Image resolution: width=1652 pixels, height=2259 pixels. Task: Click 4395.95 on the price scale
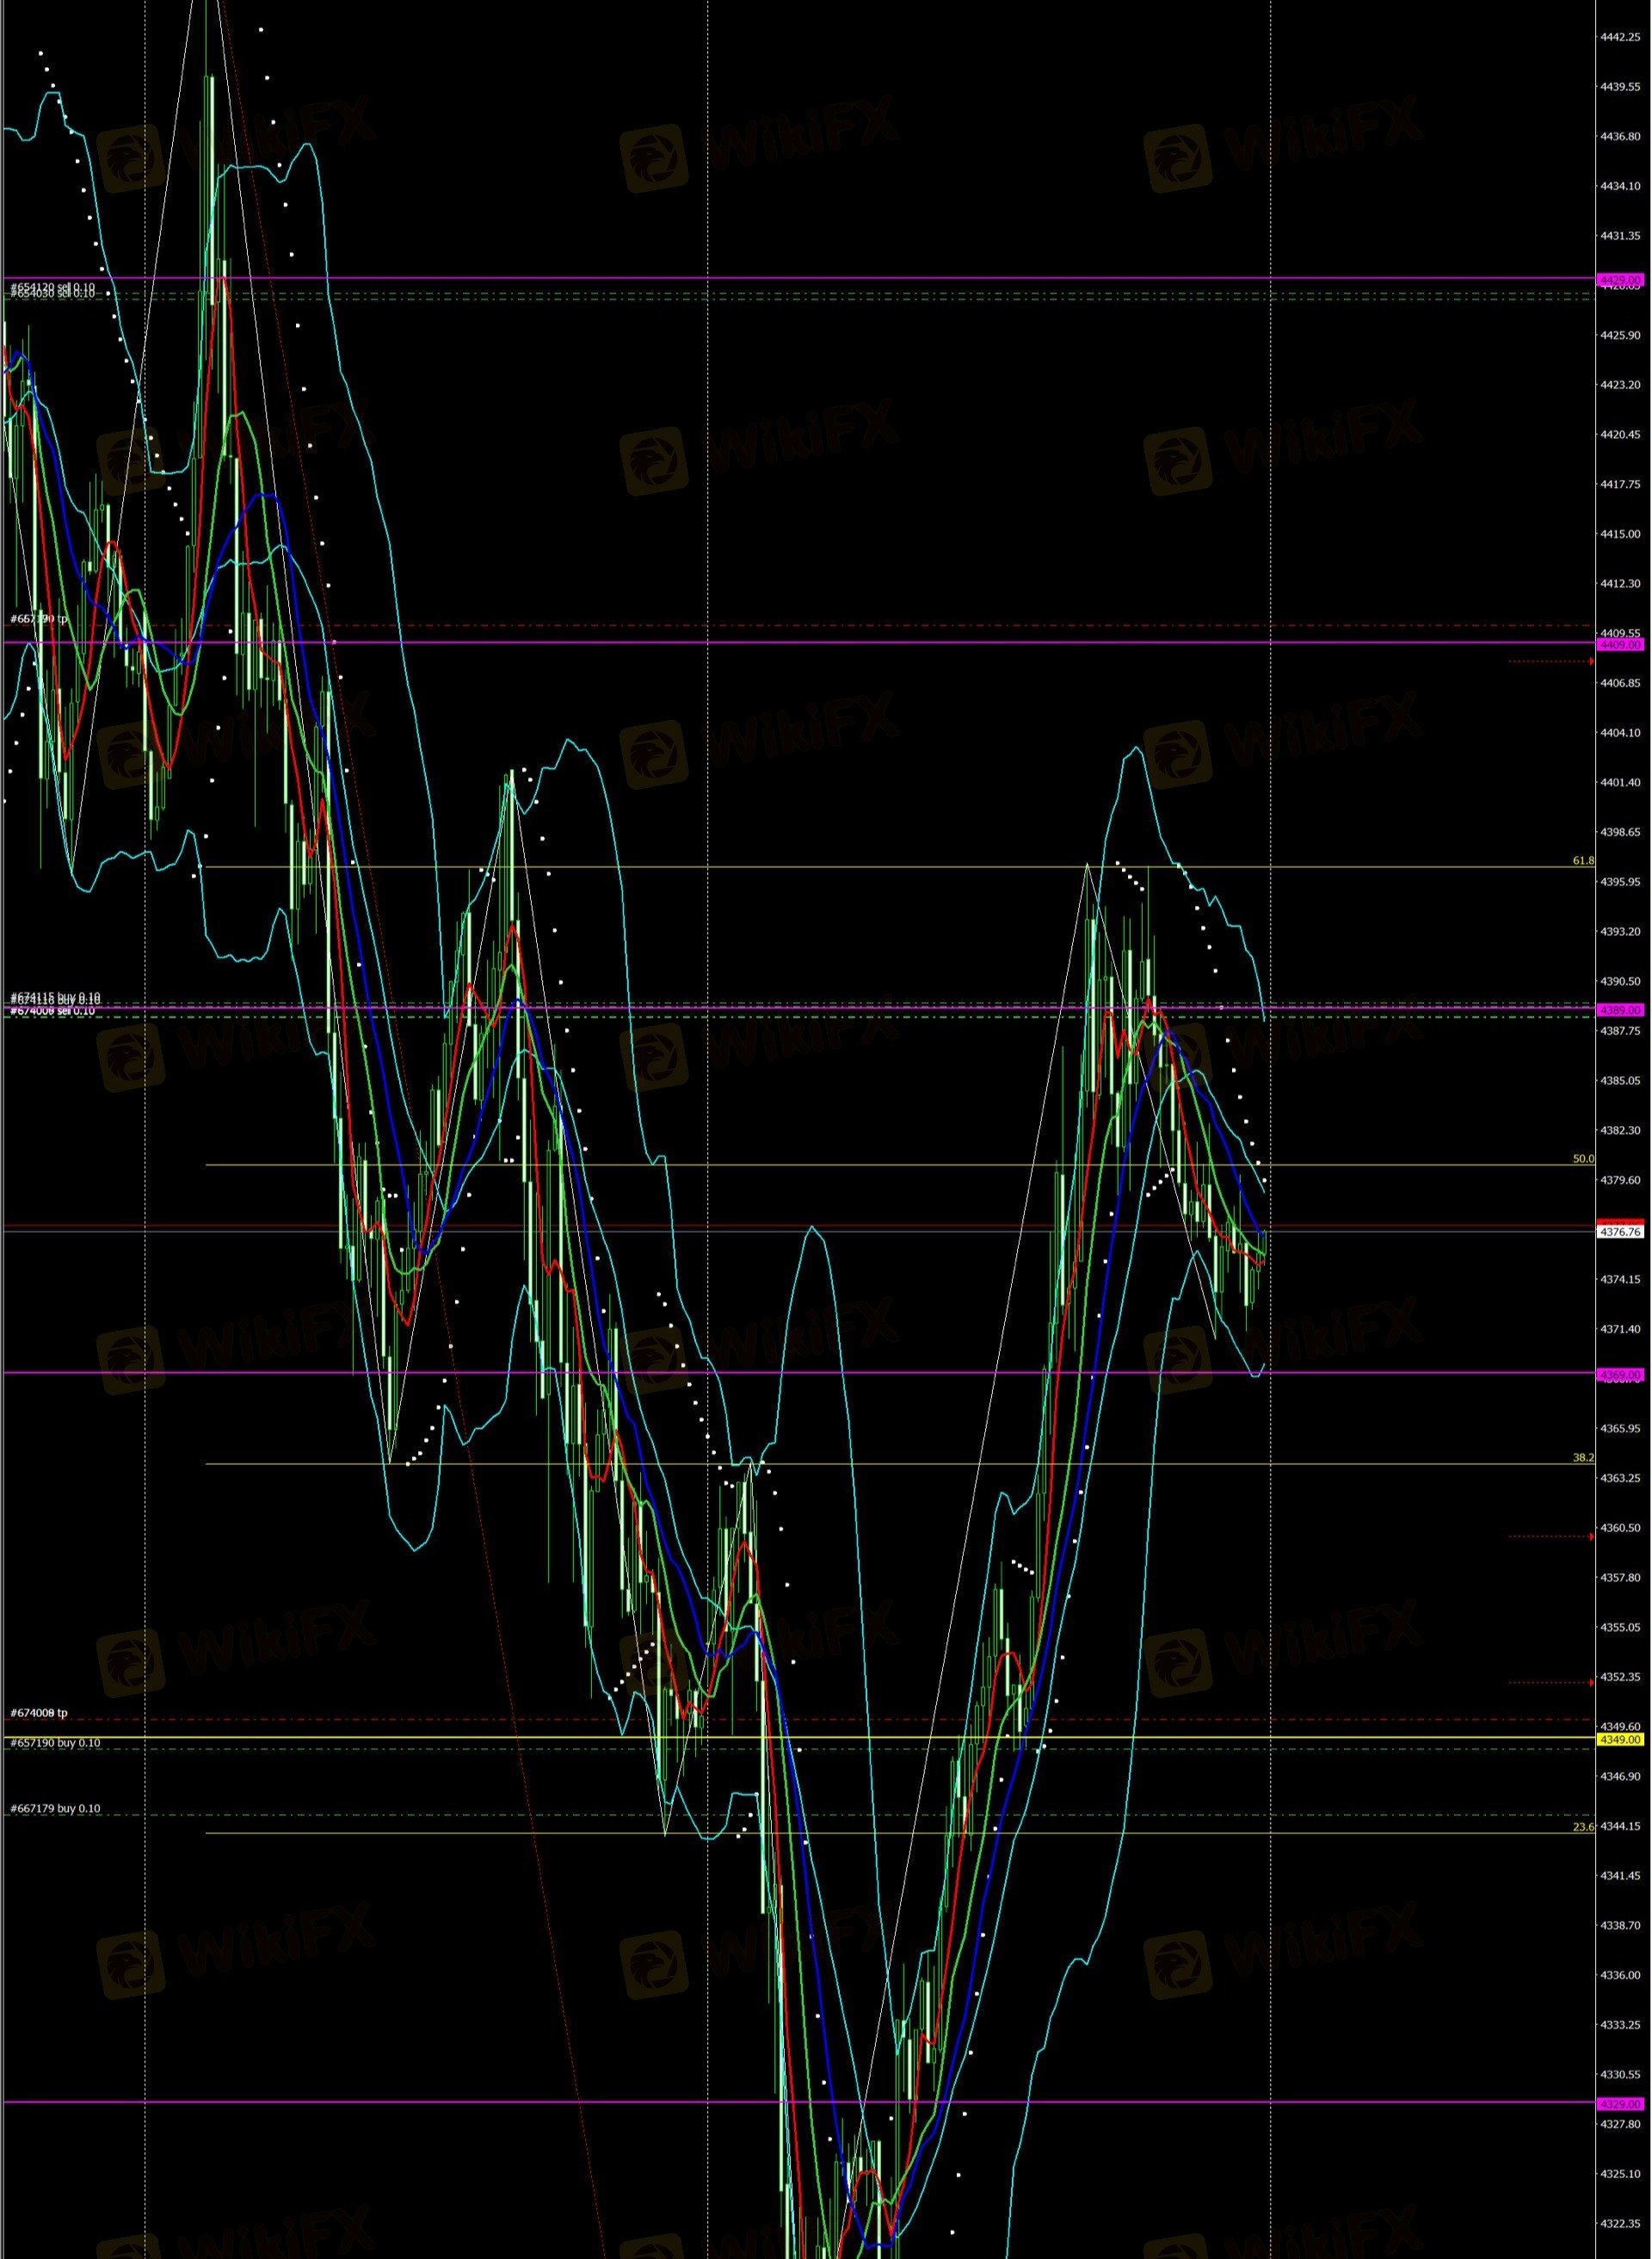(1620, 882)
